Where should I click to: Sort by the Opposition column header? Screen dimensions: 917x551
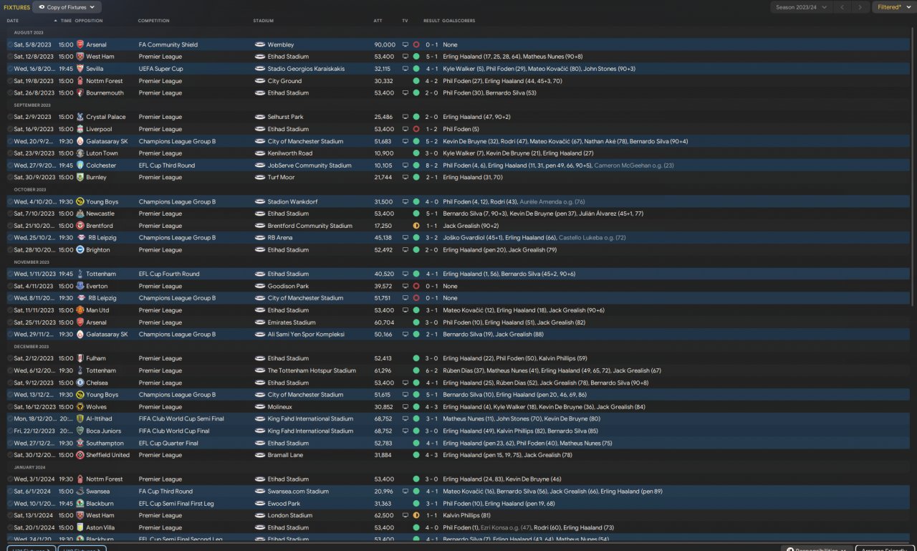click(x=89, y=21)
